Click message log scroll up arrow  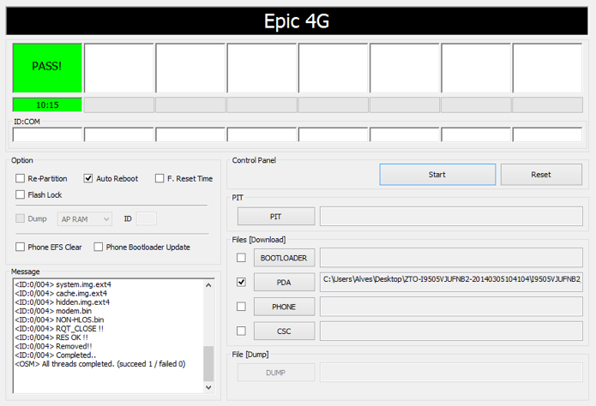point(208,285)
